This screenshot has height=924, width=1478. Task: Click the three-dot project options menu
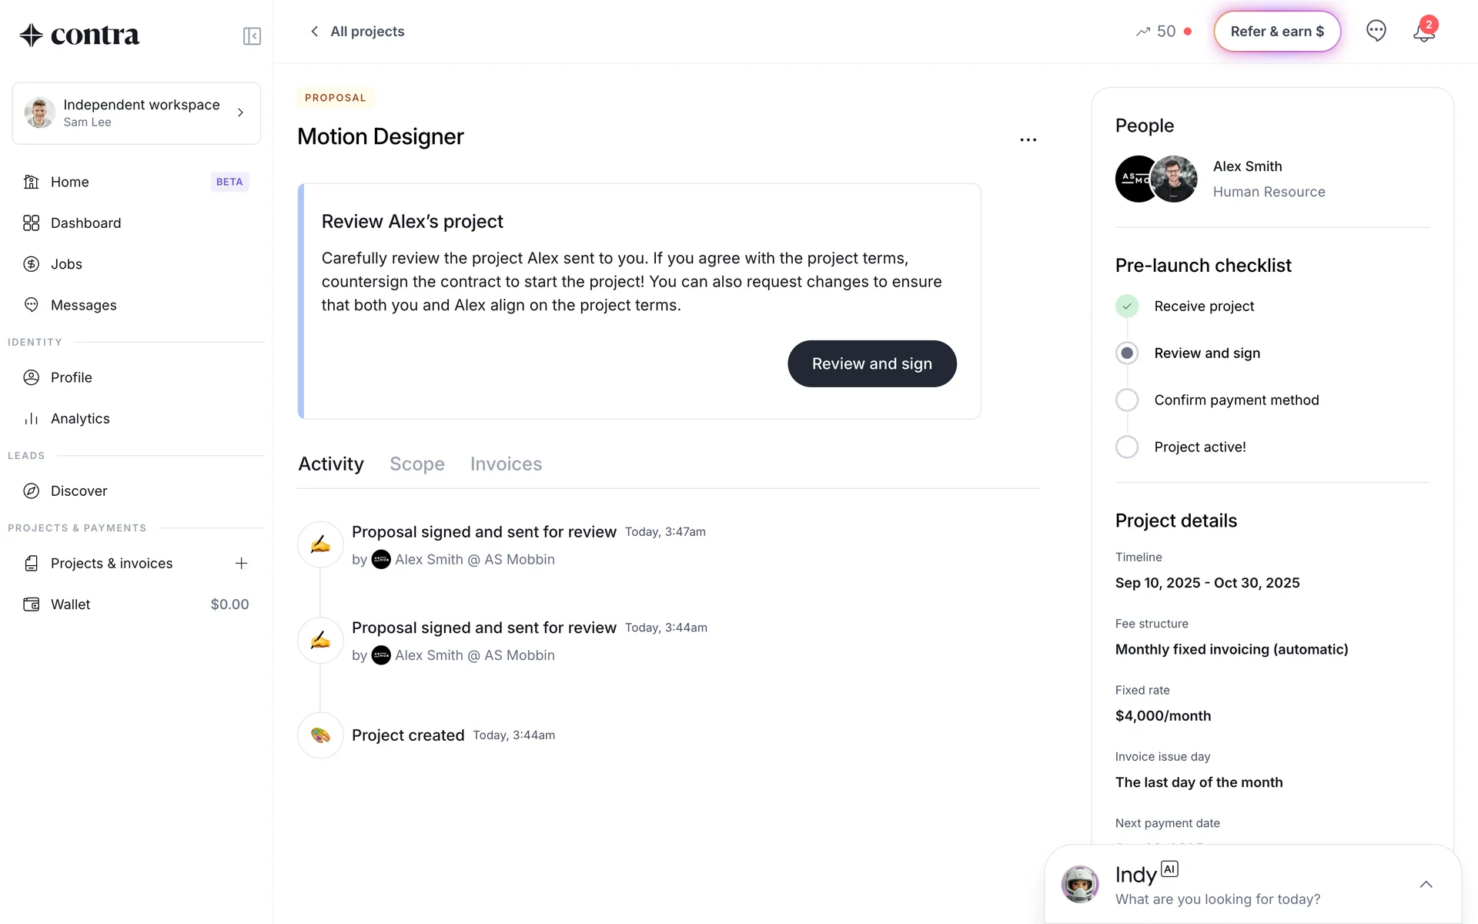(1028, 140)
